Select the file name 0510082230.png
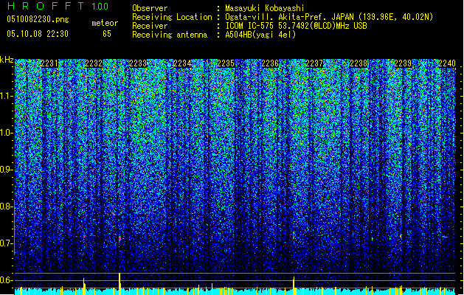464x295 pixels. coord(38,19)
